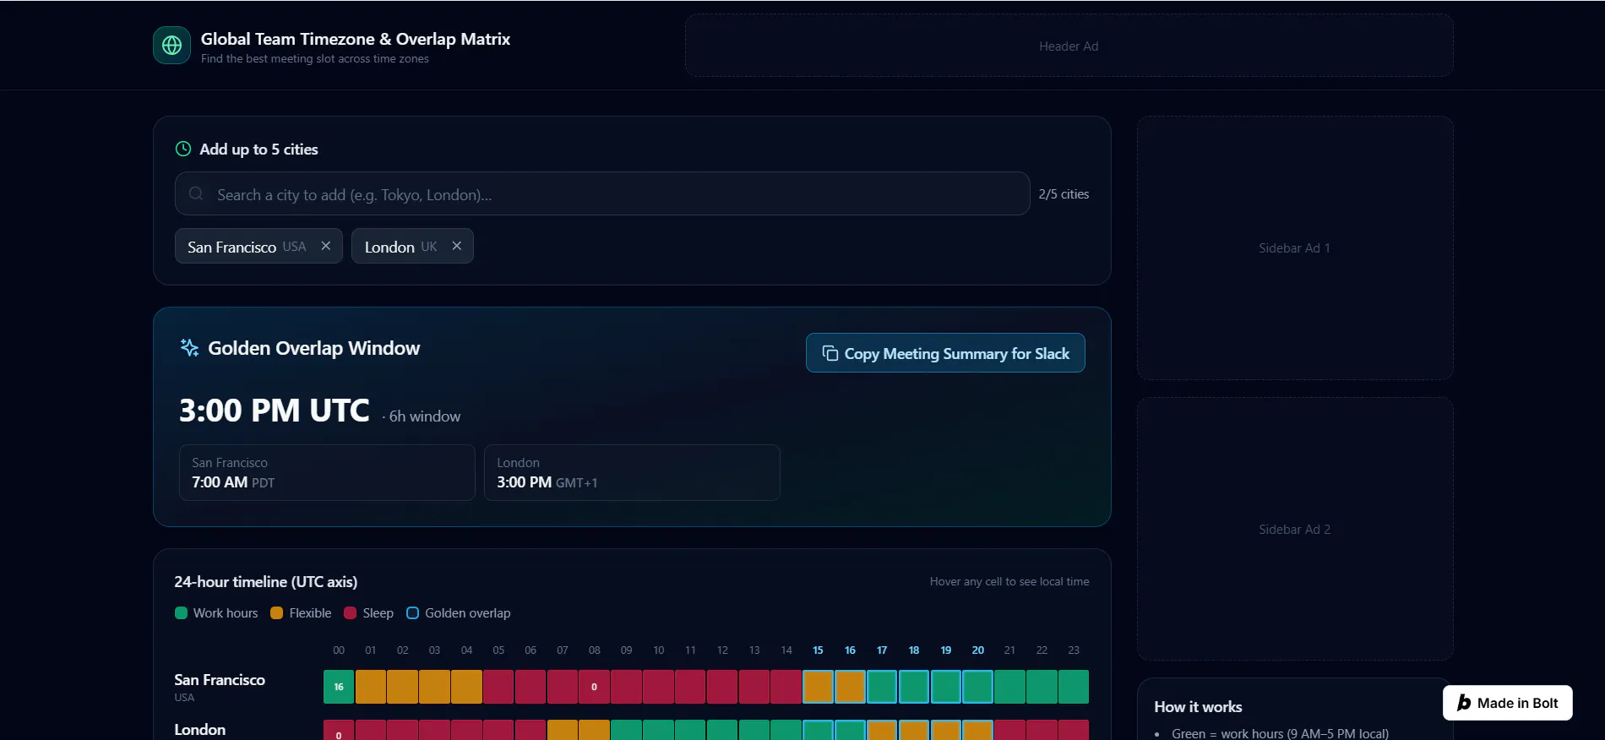The image size is (1605, 740).
Task: Click San Francisco's cell under UTC hour 21
Action: pyautogui.click(x=1009, y=687)
